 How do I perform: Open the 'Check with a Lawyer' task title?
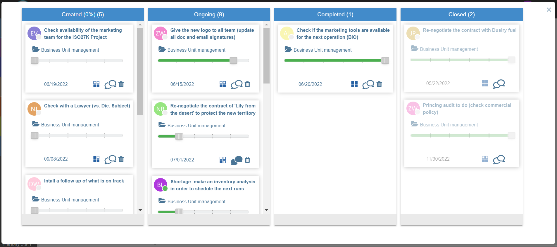(x=87, y=106)
